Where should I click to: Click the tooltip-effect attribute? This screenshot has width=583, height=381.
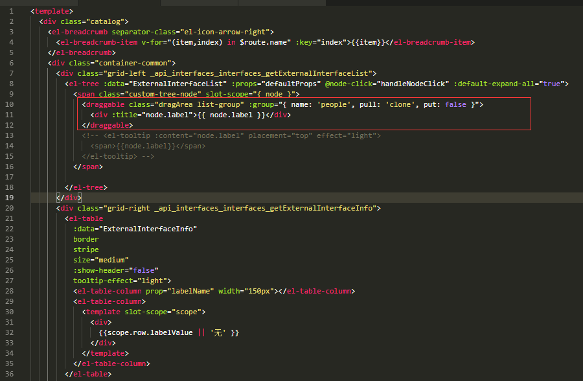[x=103, y=281]
